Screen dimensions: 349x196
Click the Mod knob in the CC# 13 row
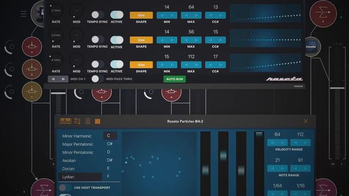[76, 10]
